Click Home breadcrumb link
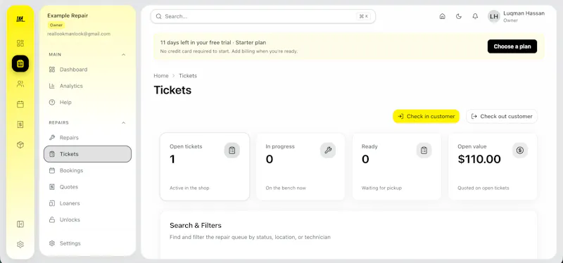Viewport: 563px width, 263px height. coord(161,76)
